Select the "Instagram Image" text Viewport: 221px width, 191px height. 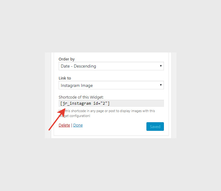pos(77,85)
